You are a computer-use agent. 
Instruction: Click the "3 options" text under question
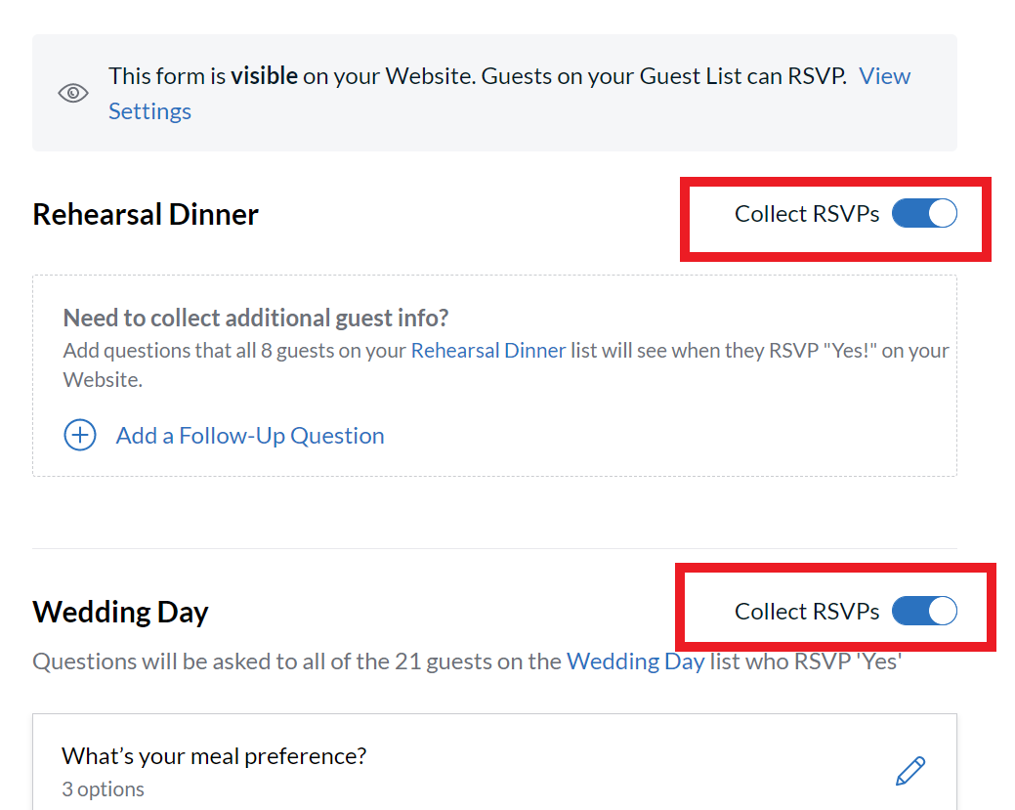pyautogui.click(x=103, y=789)
